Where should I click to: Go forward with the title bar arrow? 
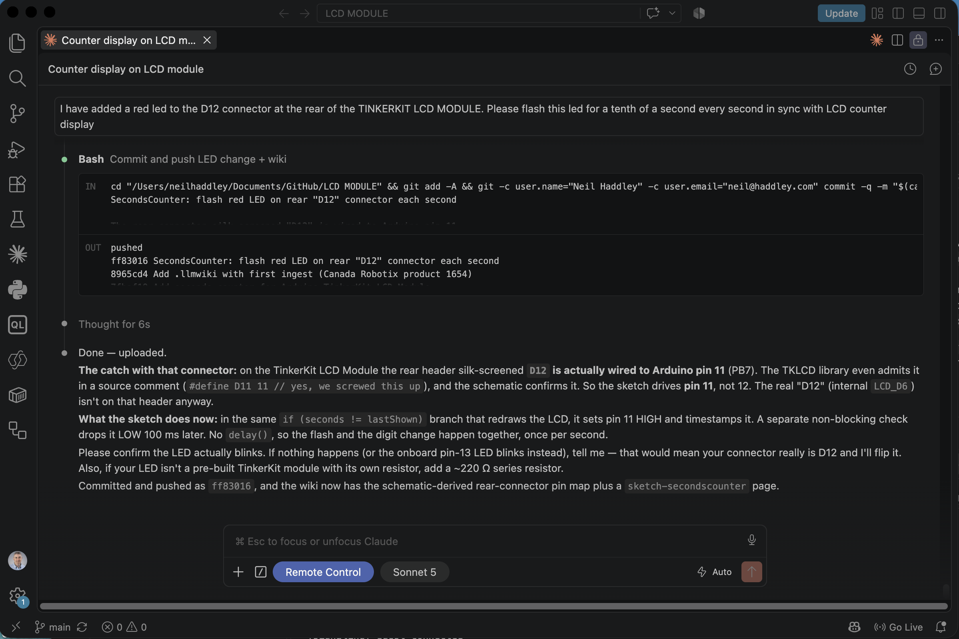click(304, 14)
